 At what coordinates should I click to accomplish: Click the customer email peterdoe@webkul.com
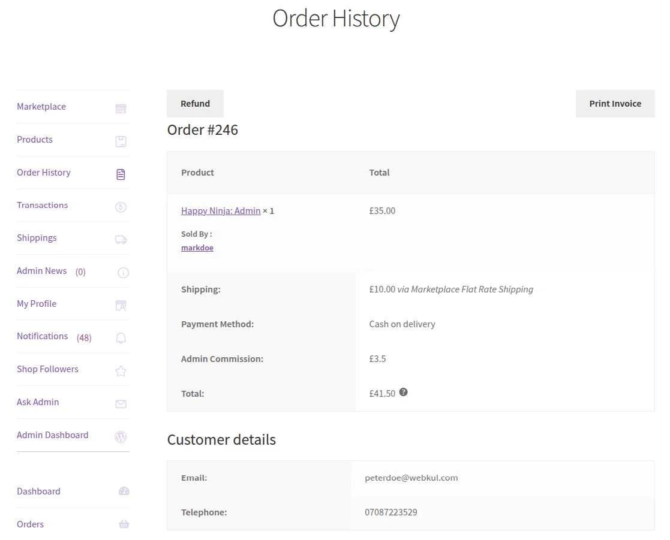pos(411,478)
